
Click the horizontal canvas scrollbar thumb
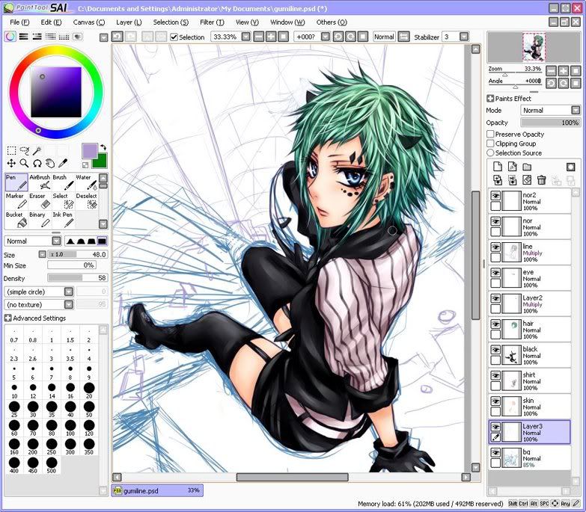coord(293,477)
